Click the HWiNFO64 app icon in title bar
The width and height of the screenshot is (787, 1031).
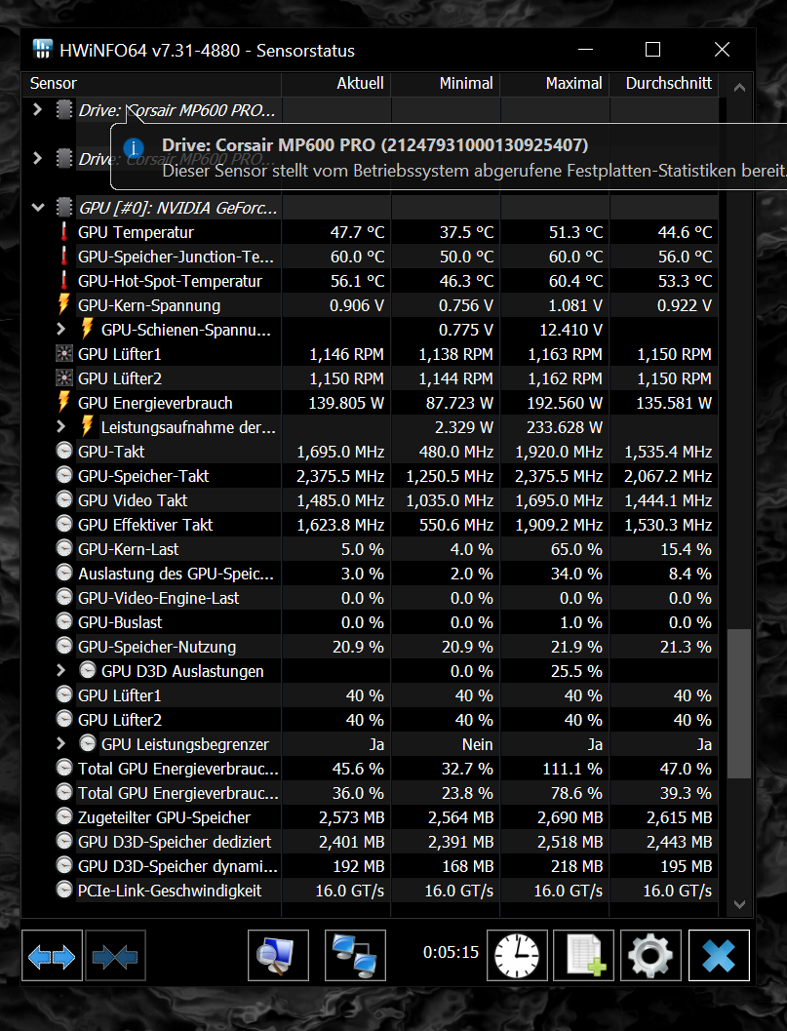pos(43,50)
